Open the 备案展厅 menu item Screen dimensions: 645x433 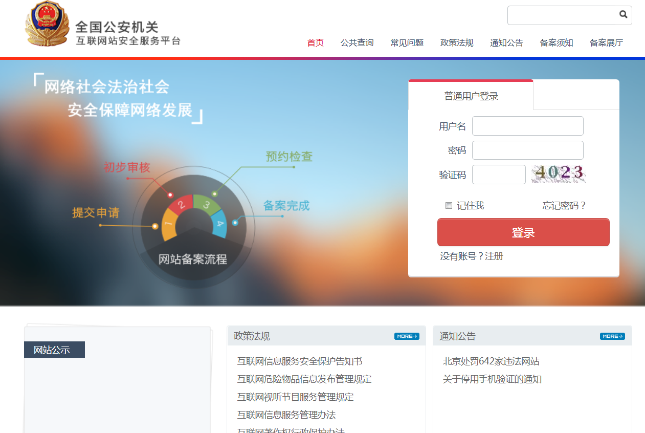[606, 43]
